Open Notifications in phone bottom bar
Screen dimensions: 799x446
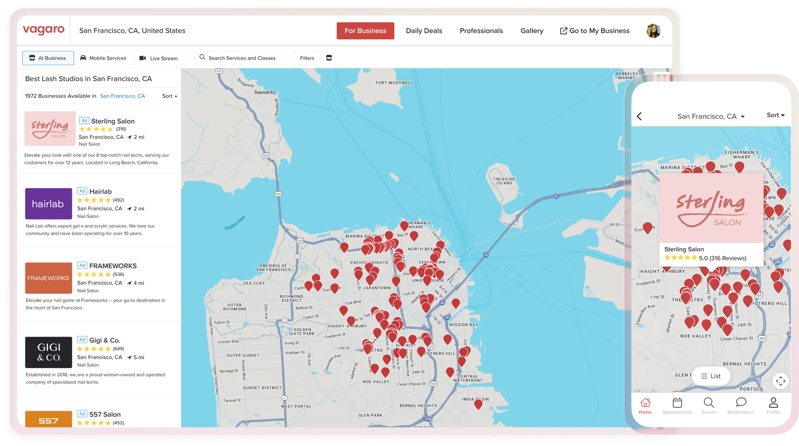coord(740,406)
